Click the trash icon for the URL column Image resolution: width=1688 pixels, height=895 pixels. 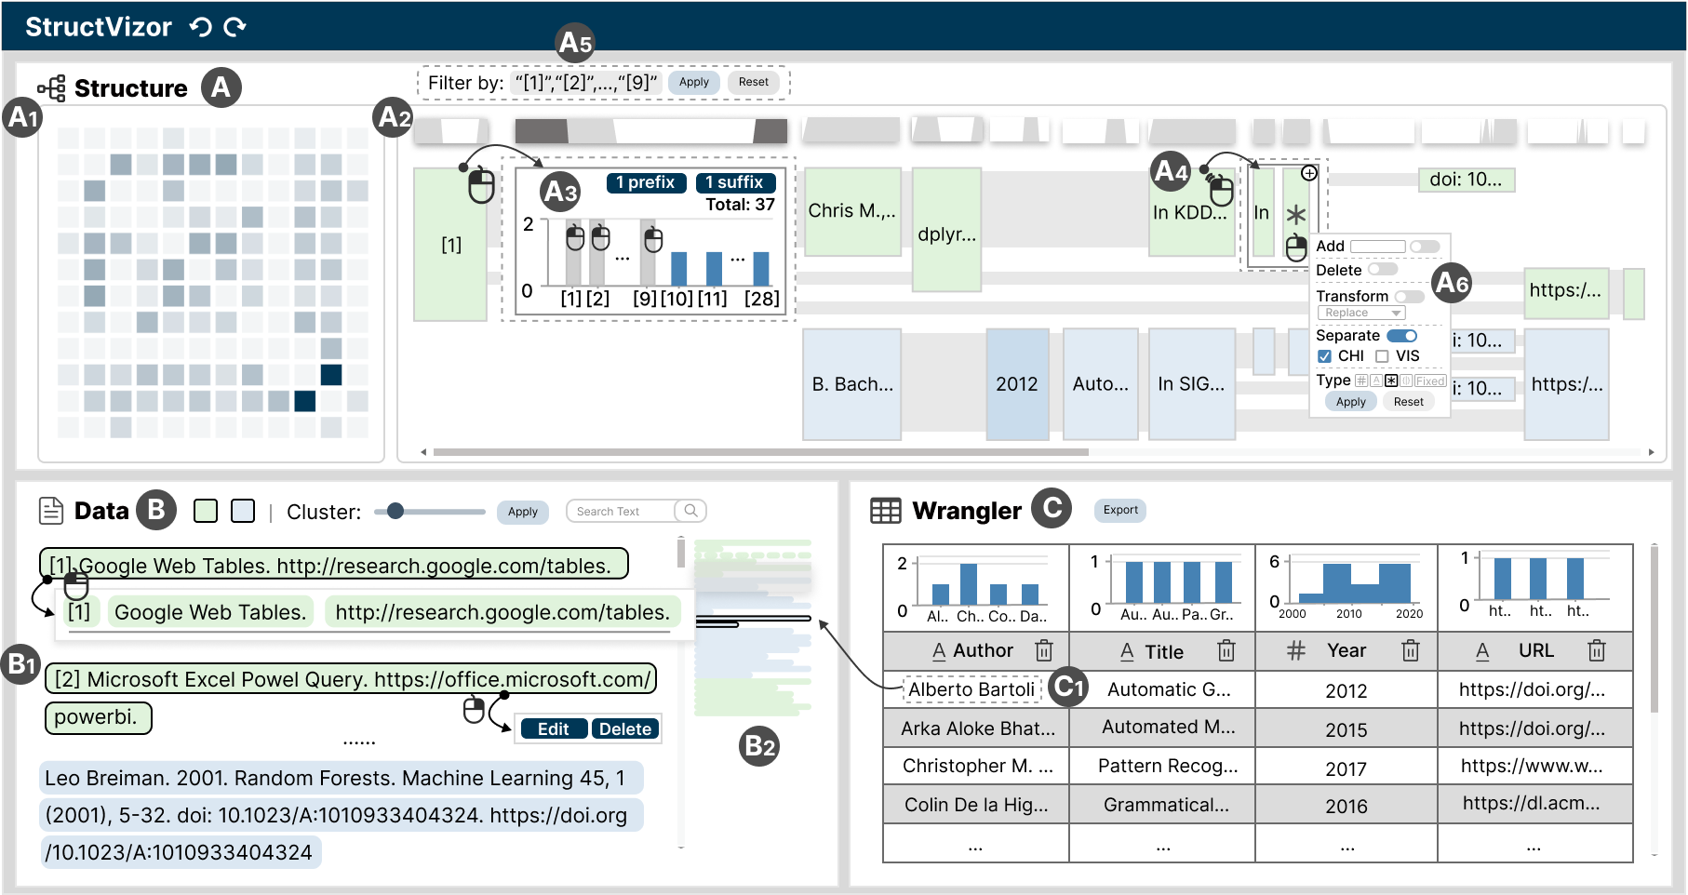pyautogui.click(x=1597, y=650)
